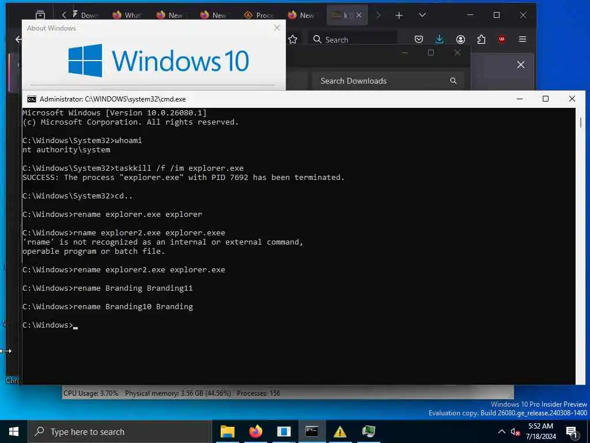The height and width of the screenshot is (443, 590).
Task: Open Firefox Extensions puzzle icon
Action: pyautogui.click(x=481, y=39)
